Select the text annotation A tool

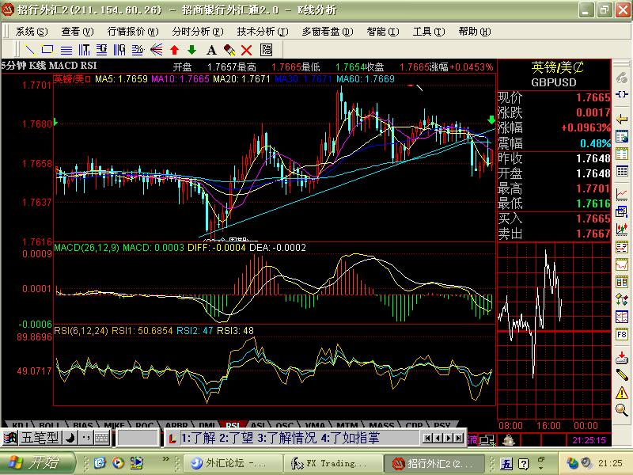coord(211,50)
